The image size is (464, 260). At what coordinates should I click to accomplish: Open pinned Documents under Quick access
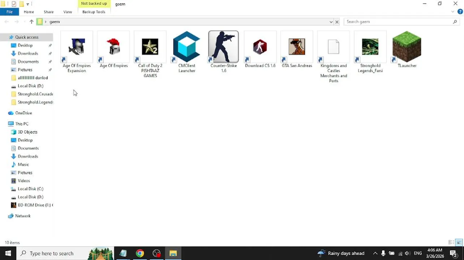(x=28, y=61)
